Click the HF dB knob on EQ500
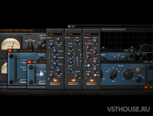 [x=58, y=40]
